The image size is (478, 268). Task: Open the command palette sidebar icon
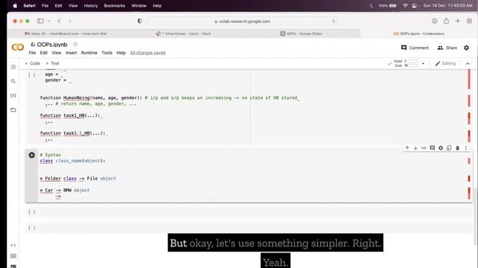(x=13, y=256)
